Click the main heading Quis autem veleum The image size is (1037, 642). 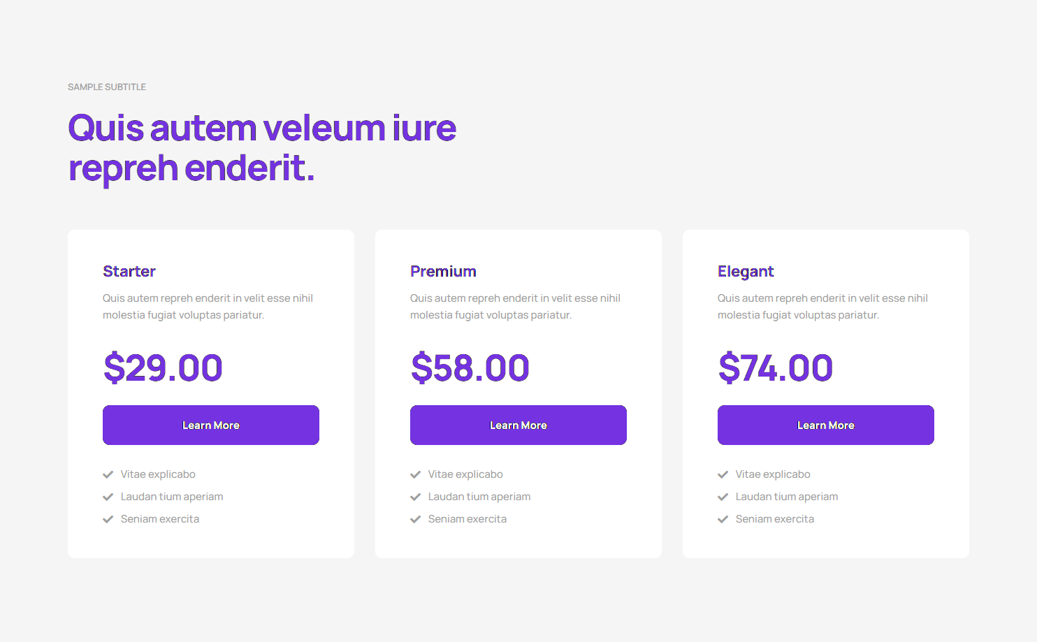262,147
